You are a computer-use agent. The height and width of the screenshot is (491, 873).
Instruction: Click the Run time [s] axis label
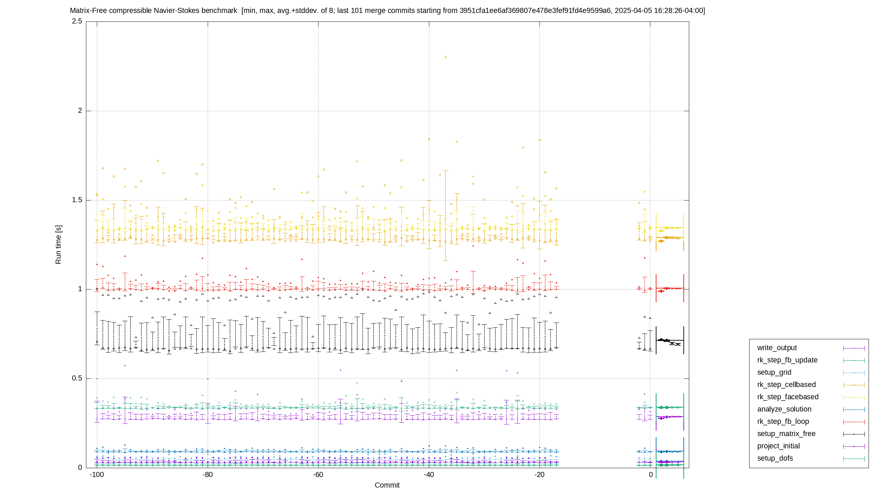pos(58,244)
